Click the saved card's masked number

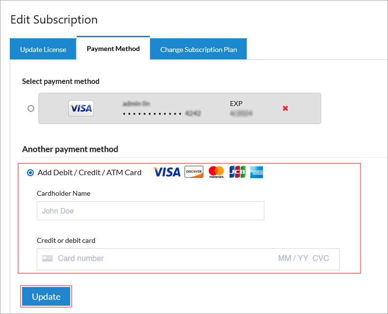[162, 113]
